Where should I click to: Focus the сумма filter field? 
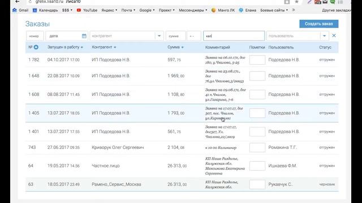pyautogui.click(x=176, y=36)
